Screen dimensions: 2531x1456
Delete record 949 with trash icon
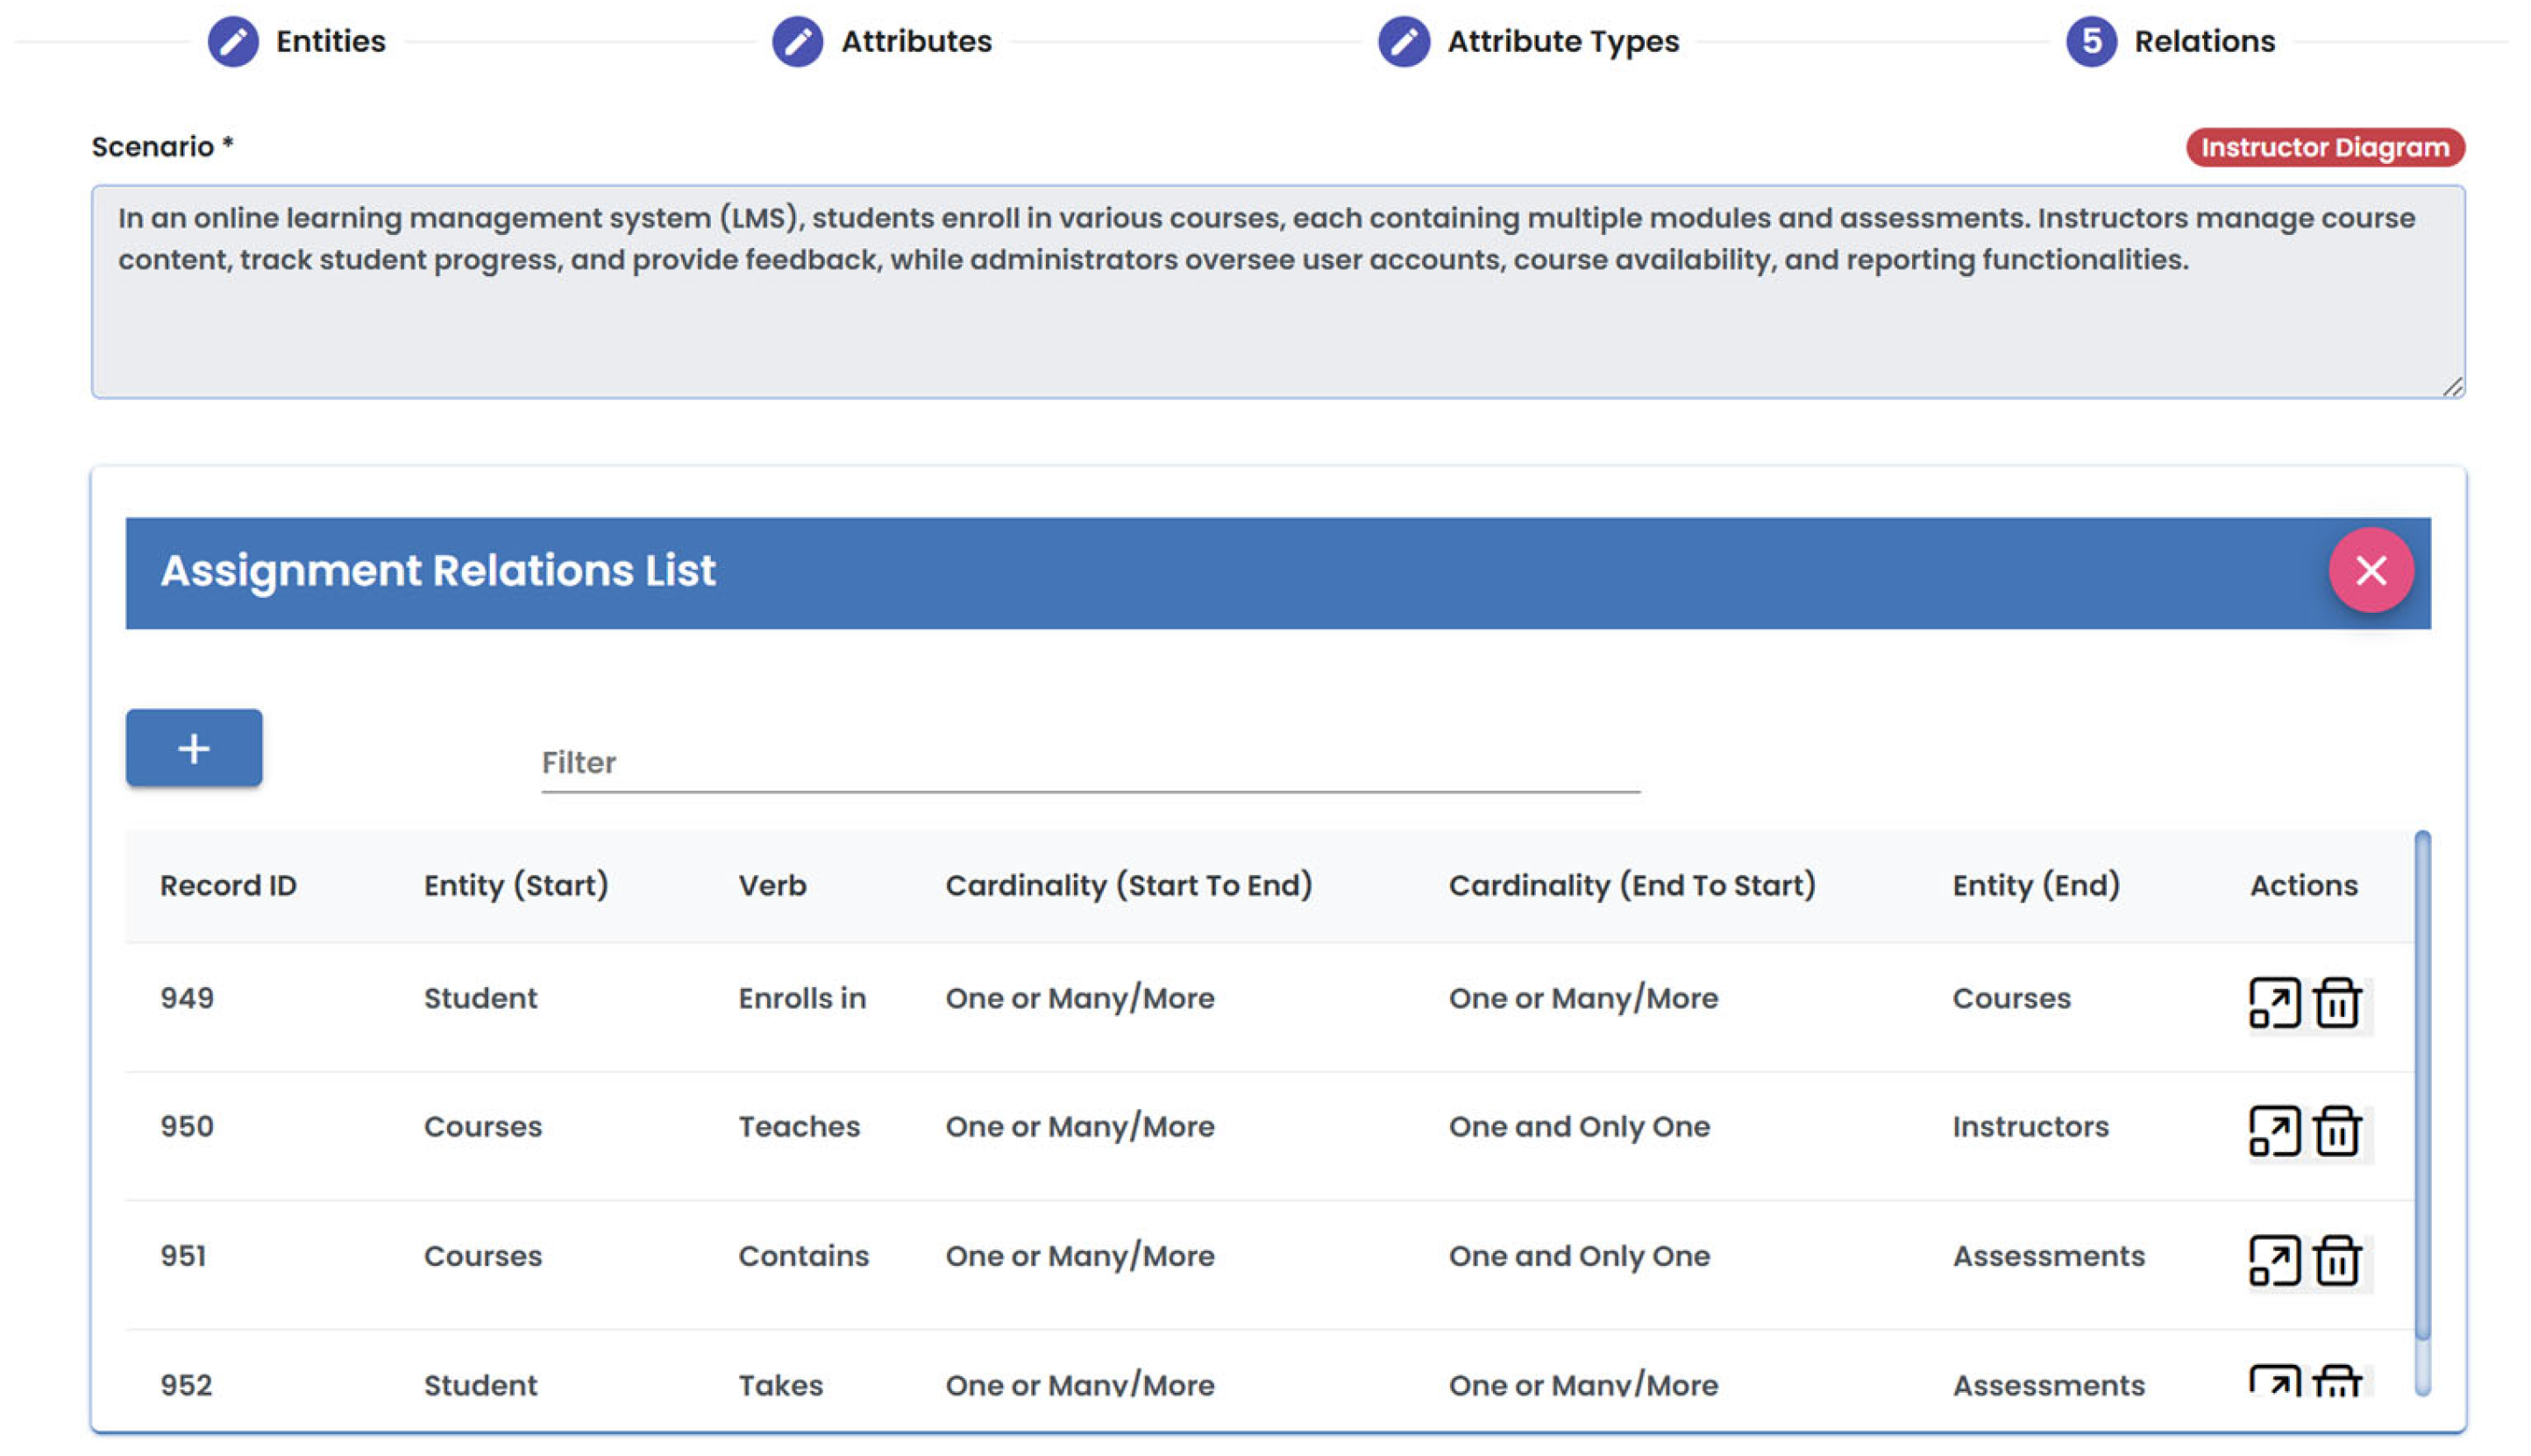tap(2336, 1002)
